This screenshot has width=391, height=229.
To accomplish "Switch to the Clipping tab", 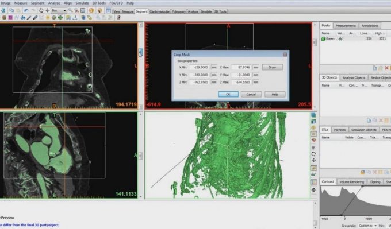I will pyautogui.click(x=375, y=182).
